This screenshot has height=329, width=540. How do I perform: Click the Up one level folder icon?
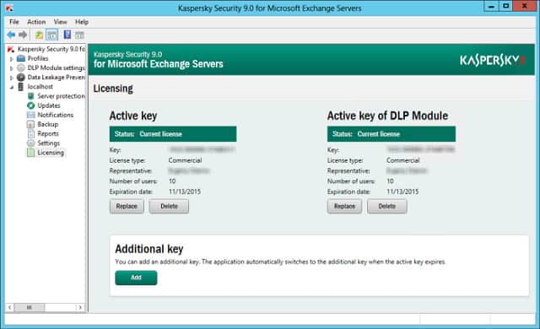[40, 35]
